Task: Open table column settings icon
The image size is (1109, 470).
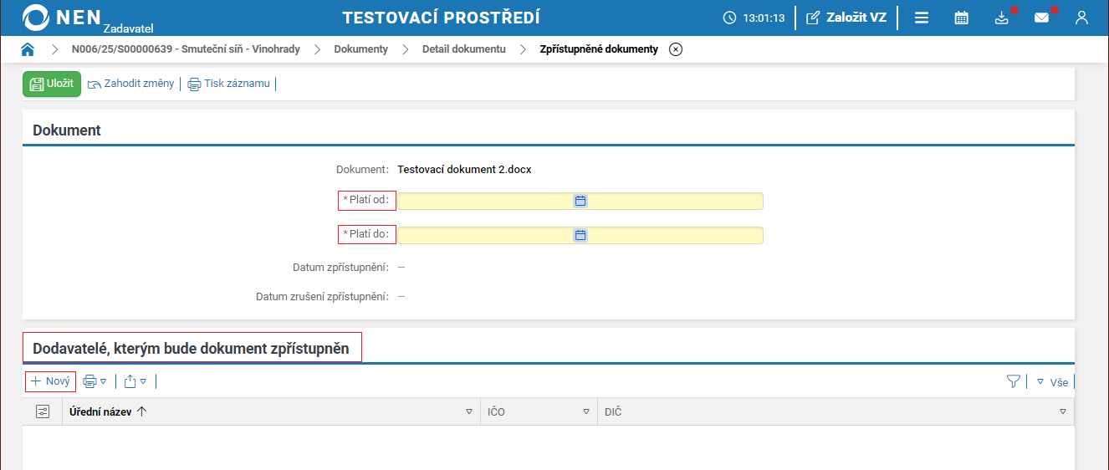Action: 43,411
